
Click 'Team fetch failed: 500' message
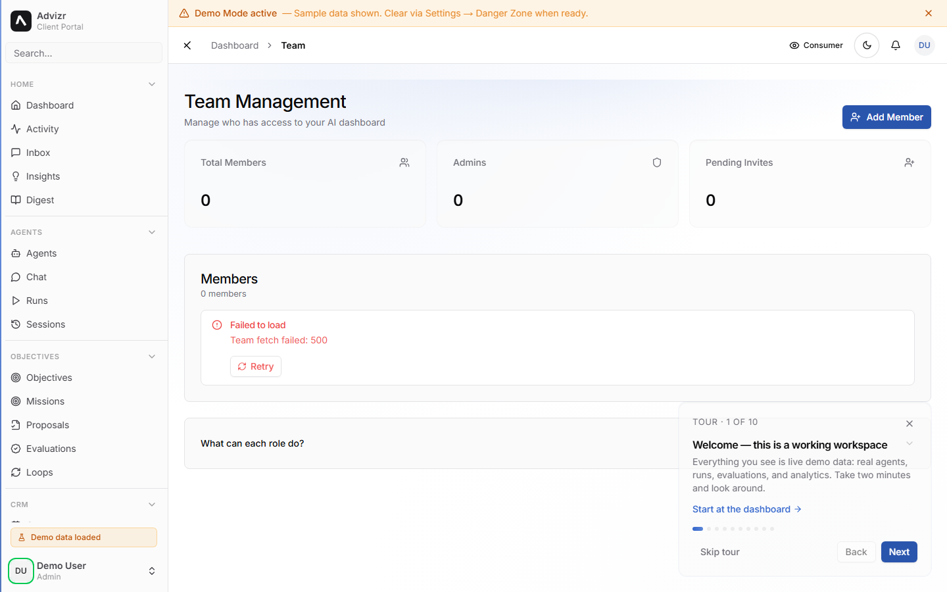279,340
